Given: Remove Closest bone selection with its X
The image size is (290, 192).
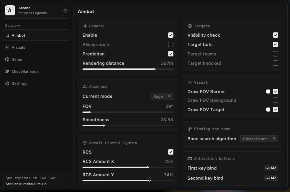Looking at the screenshot, I should pos(274,139).
